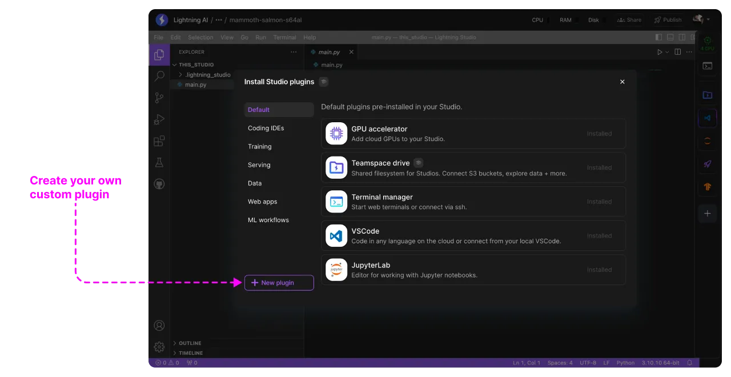Open the Testing flask icon
The width and height of the screenshot is (731, 377).
point(159,163)
